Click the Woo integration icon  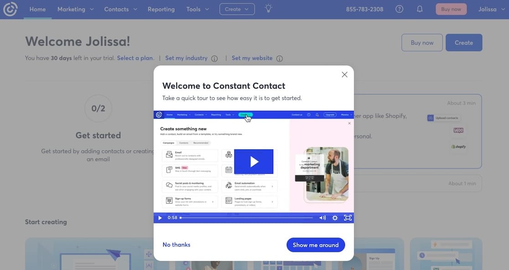[458, 130]
